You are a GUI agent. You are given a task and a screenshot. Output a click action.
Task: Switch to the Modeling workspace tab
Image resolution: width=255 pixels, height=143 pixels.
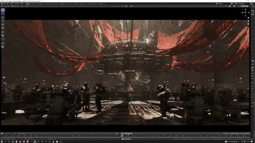tap(34, 4)
